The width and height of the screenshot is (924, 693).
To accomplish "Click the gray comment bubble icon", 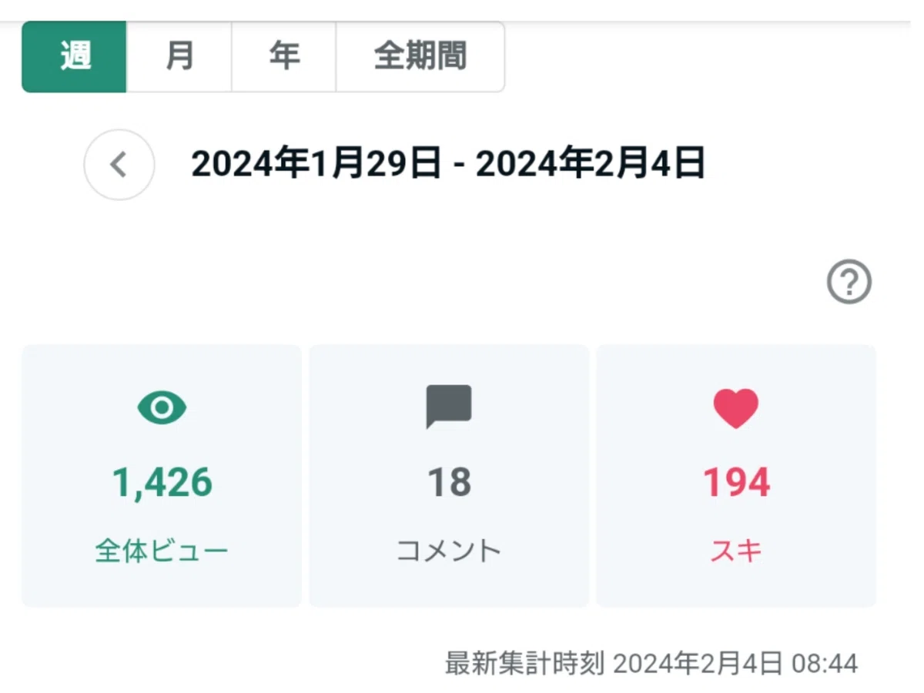I will coord(449,407).
